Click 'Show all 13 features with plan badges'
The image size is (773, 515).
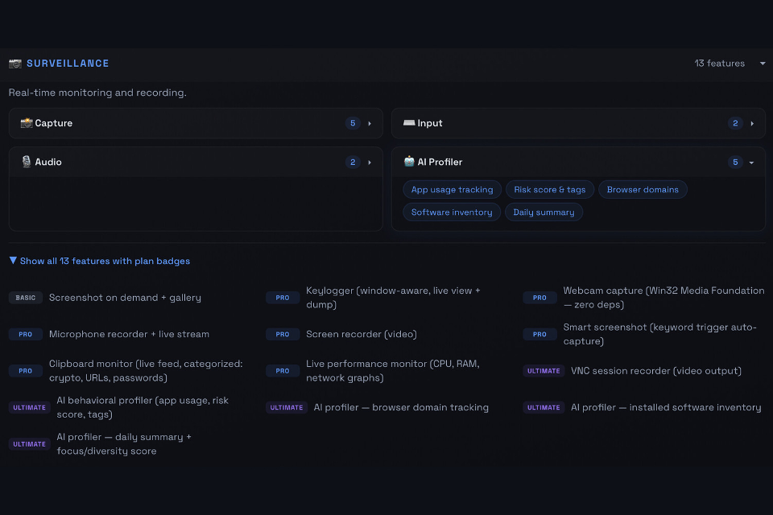point(105,262)
